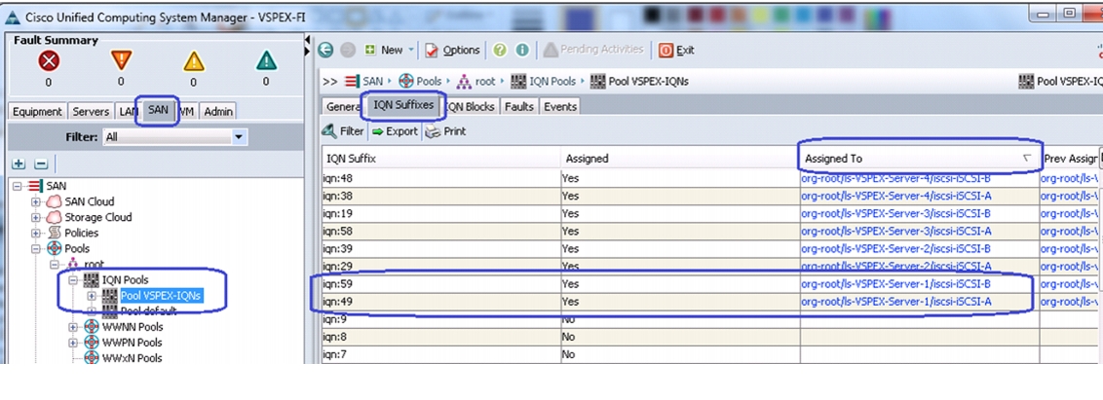Viewport: 1103px width, 400px height.
Task: Open Pending Activities
Action: [x=593, y=50]
